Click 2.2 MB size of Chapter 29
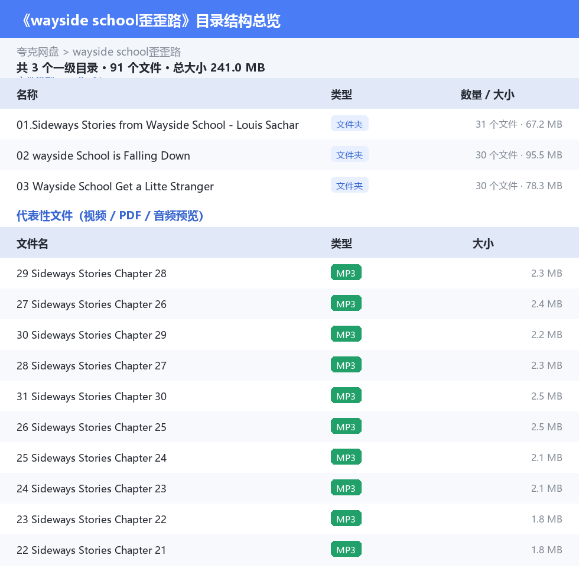The width and height of the screenshot is (579, 584). pyautogui.click(x=547, y=335)
